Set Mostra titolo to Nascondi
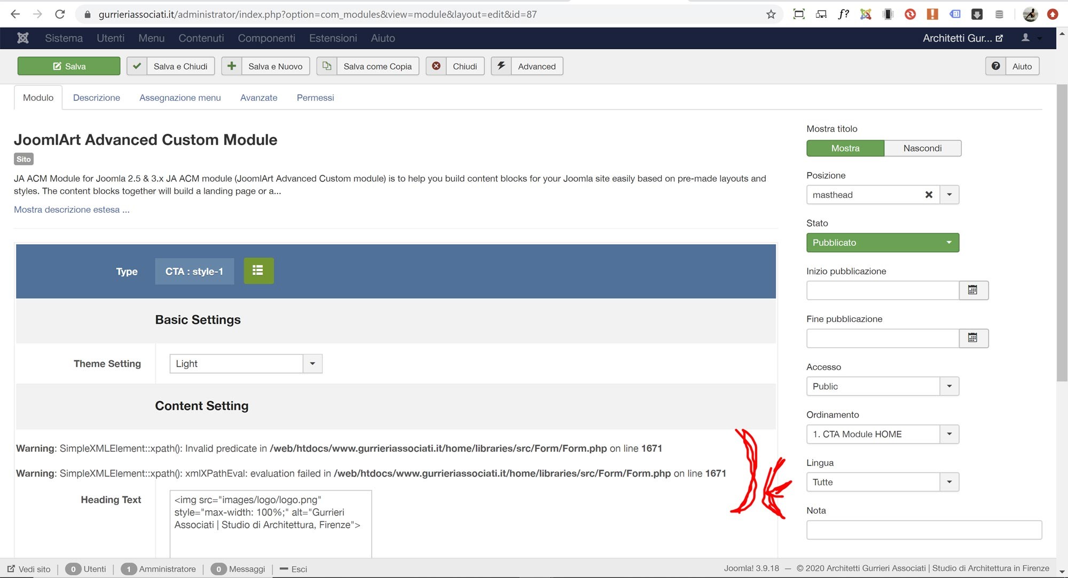This screenshot has height=578, width=1068. (922, 148)
